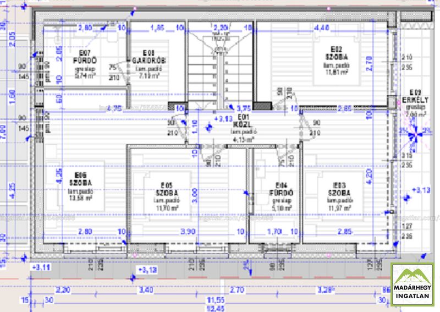Select the 2,70 bottom dimension value
This screenshot has width=440, height=312.
pyautogui.click(x=237, y=289)
